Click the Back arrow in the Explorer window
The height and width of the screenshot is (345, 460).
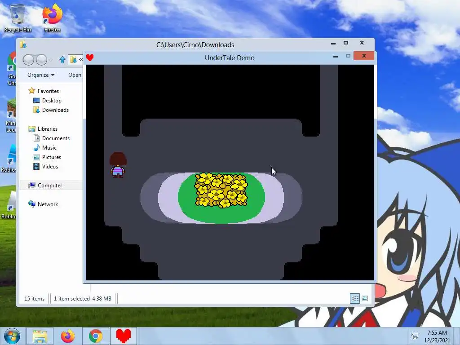click(29, 60)
